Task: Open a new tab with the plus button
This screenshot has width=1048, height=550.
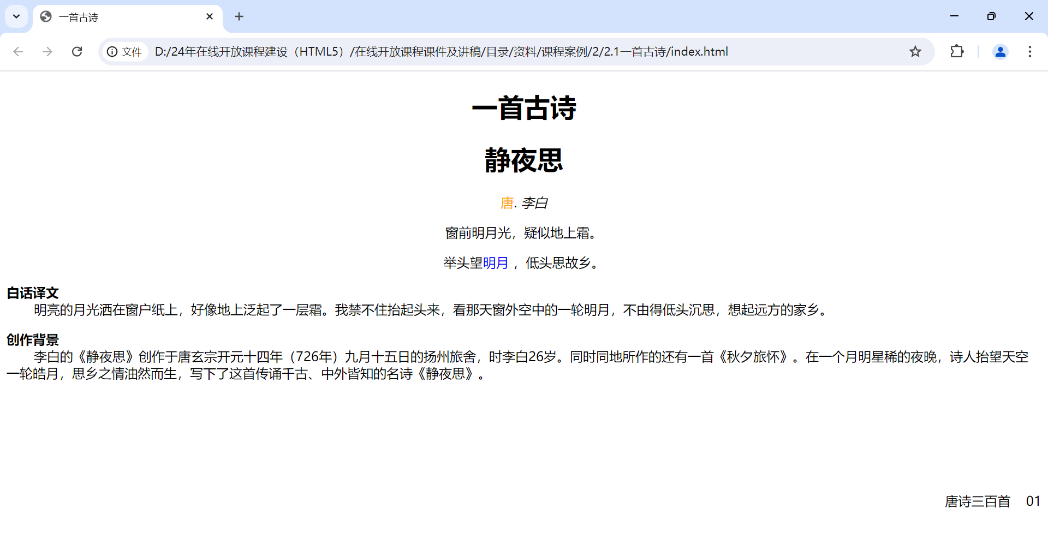Action: (239, 16)
